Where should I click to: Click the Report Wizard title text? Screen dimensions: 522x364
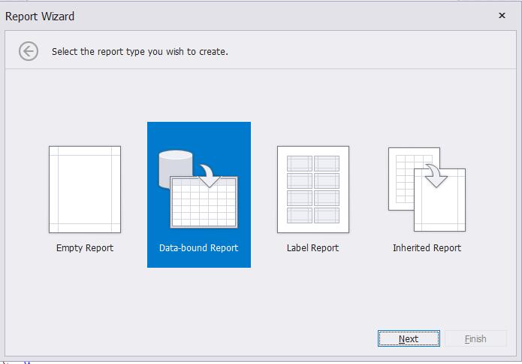point(40,17)
